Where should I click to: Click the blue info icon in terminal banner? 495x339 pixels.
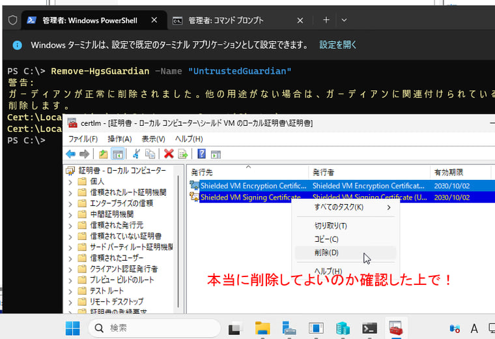(x=18, y=45)
